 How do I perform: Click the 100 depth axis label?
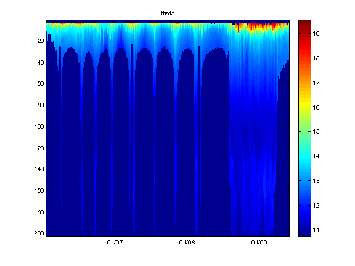(x=39, y=126)
